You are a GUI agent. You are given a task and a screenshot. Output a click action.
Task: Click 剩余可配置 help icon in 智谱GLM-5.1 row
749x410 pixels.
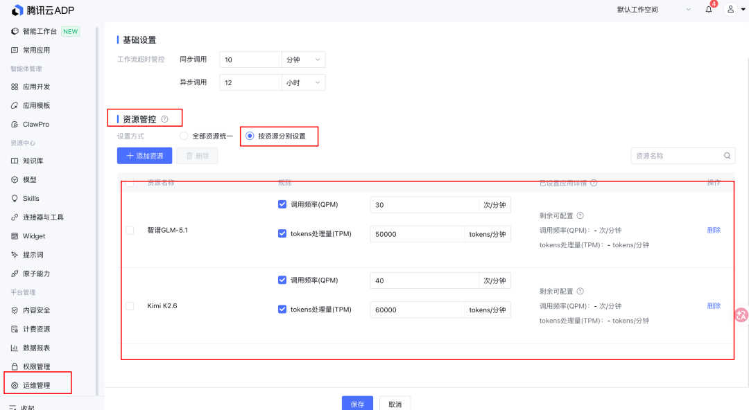(580, 216)
